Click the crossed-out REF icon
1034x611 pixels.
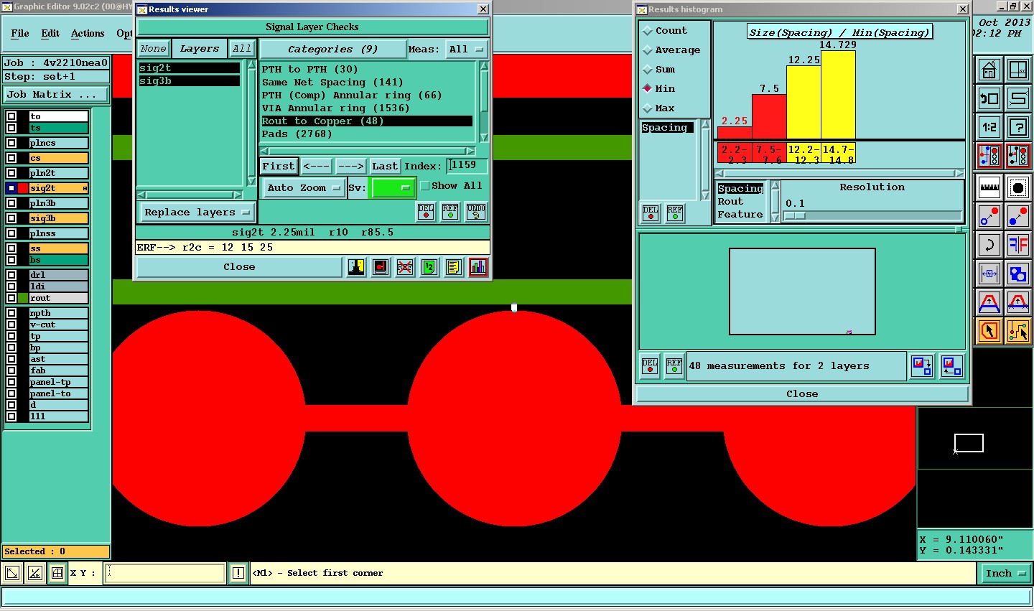coord(405,267)
